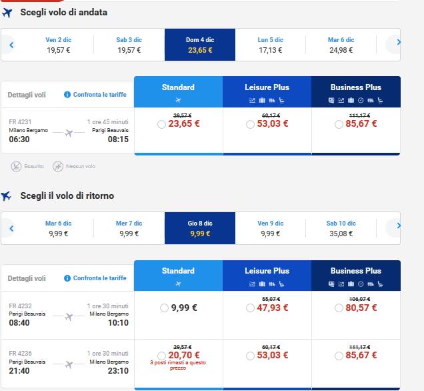Open the outbound 'Confronta le tariffe' link

point(100,95)
